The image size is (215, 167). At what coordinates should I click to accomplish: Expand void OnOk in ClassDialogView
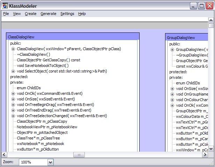[x=13, y=93]
